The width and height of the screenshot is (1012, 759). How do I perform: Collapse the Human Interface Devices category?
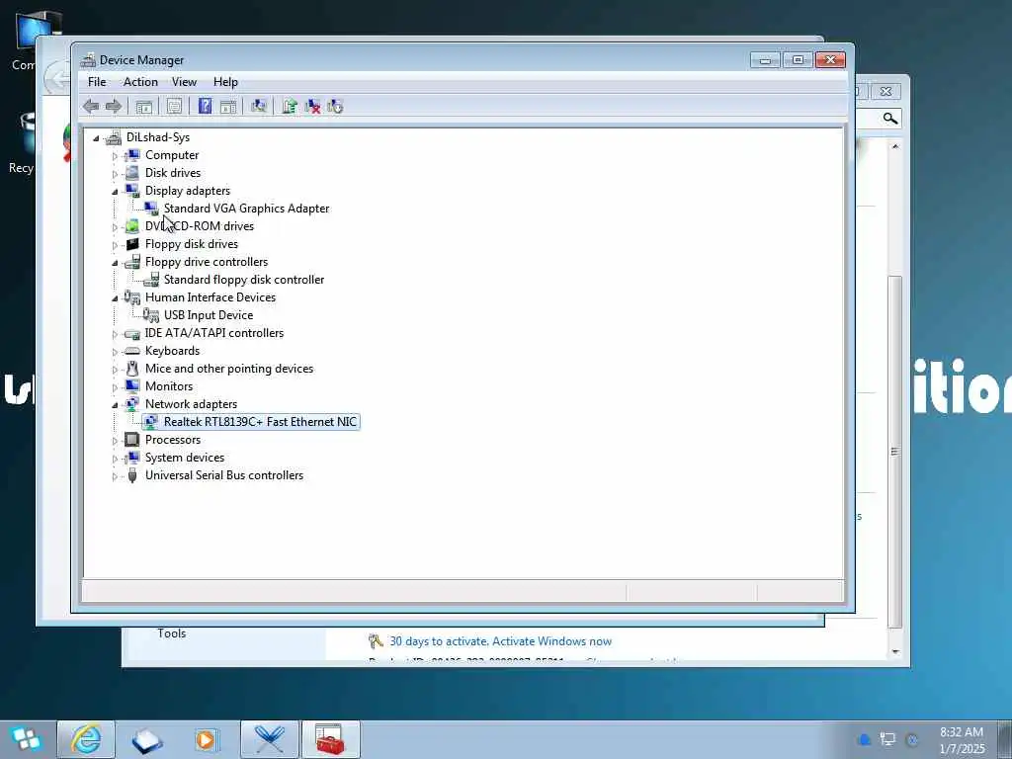tap(115, 298)
